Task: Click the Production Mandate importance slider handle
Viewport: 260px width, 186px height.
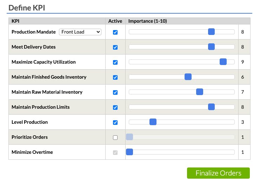Action: pyautogui.click(x=211, y=32)
